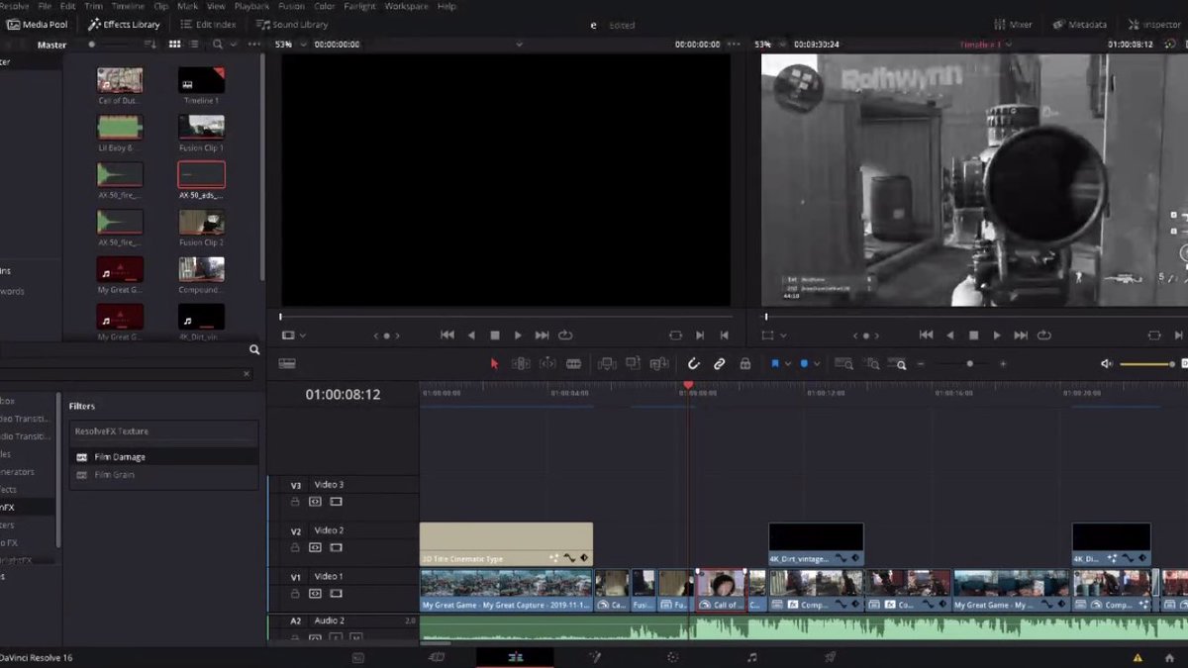The width and height of the screenshot is (1188, 668).
Task: Play forward in the source viewer
Action: [518, 335]
